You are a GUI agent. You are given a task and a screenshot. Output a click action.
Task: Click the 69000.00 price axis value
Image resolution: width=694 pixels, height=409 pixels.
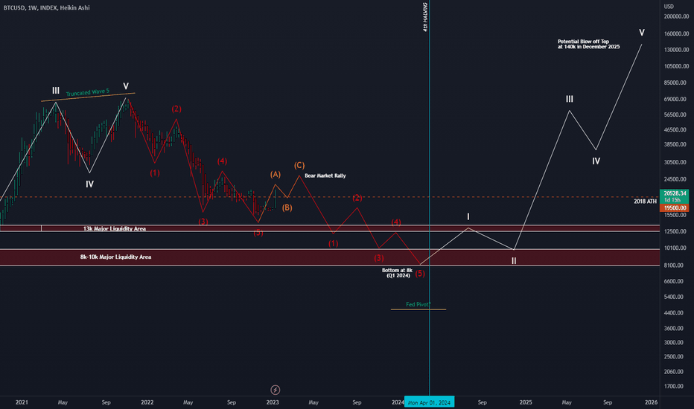(676, 100)
